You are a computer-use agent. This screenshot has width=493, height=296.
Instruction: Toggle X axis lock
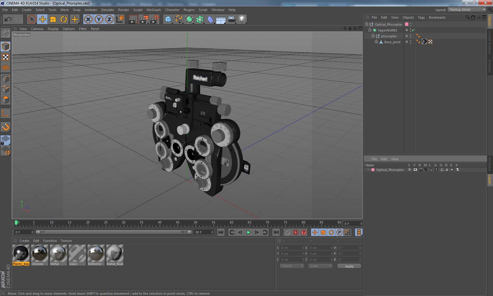coord(88,19)
